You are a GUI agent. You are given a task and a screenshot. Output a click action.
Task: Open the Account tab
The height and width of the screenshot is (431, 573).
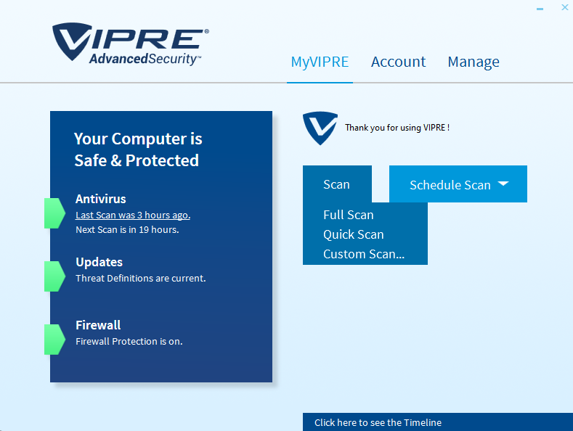(398, 62)
